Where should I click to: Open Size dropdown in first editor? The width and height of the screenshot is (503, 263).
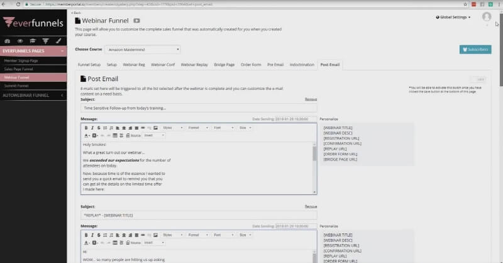point(245,128)
